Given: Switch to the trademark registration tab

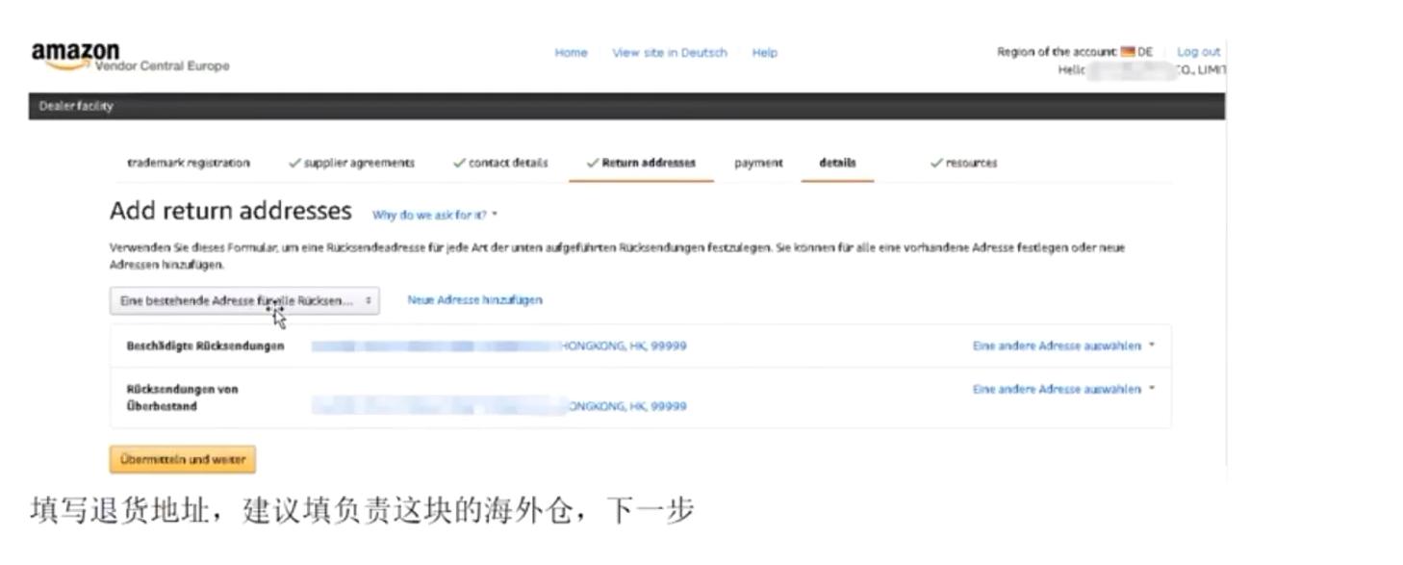Looking at the screenshot, I should click(189, 163).
